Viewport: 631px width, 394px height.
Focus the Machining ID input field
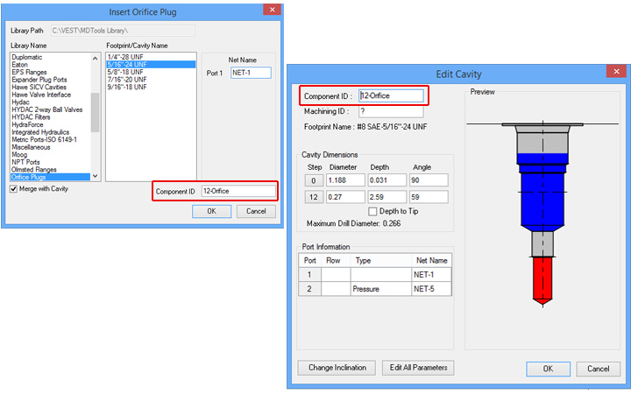391,112
